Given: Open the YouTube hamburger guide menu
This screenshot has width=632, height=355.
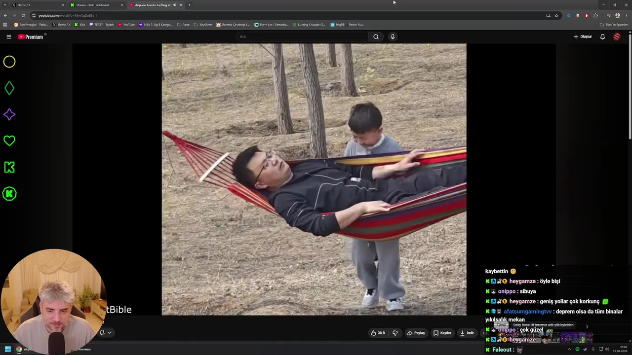Looking at the screenshot, I should (x=9, y=36).
